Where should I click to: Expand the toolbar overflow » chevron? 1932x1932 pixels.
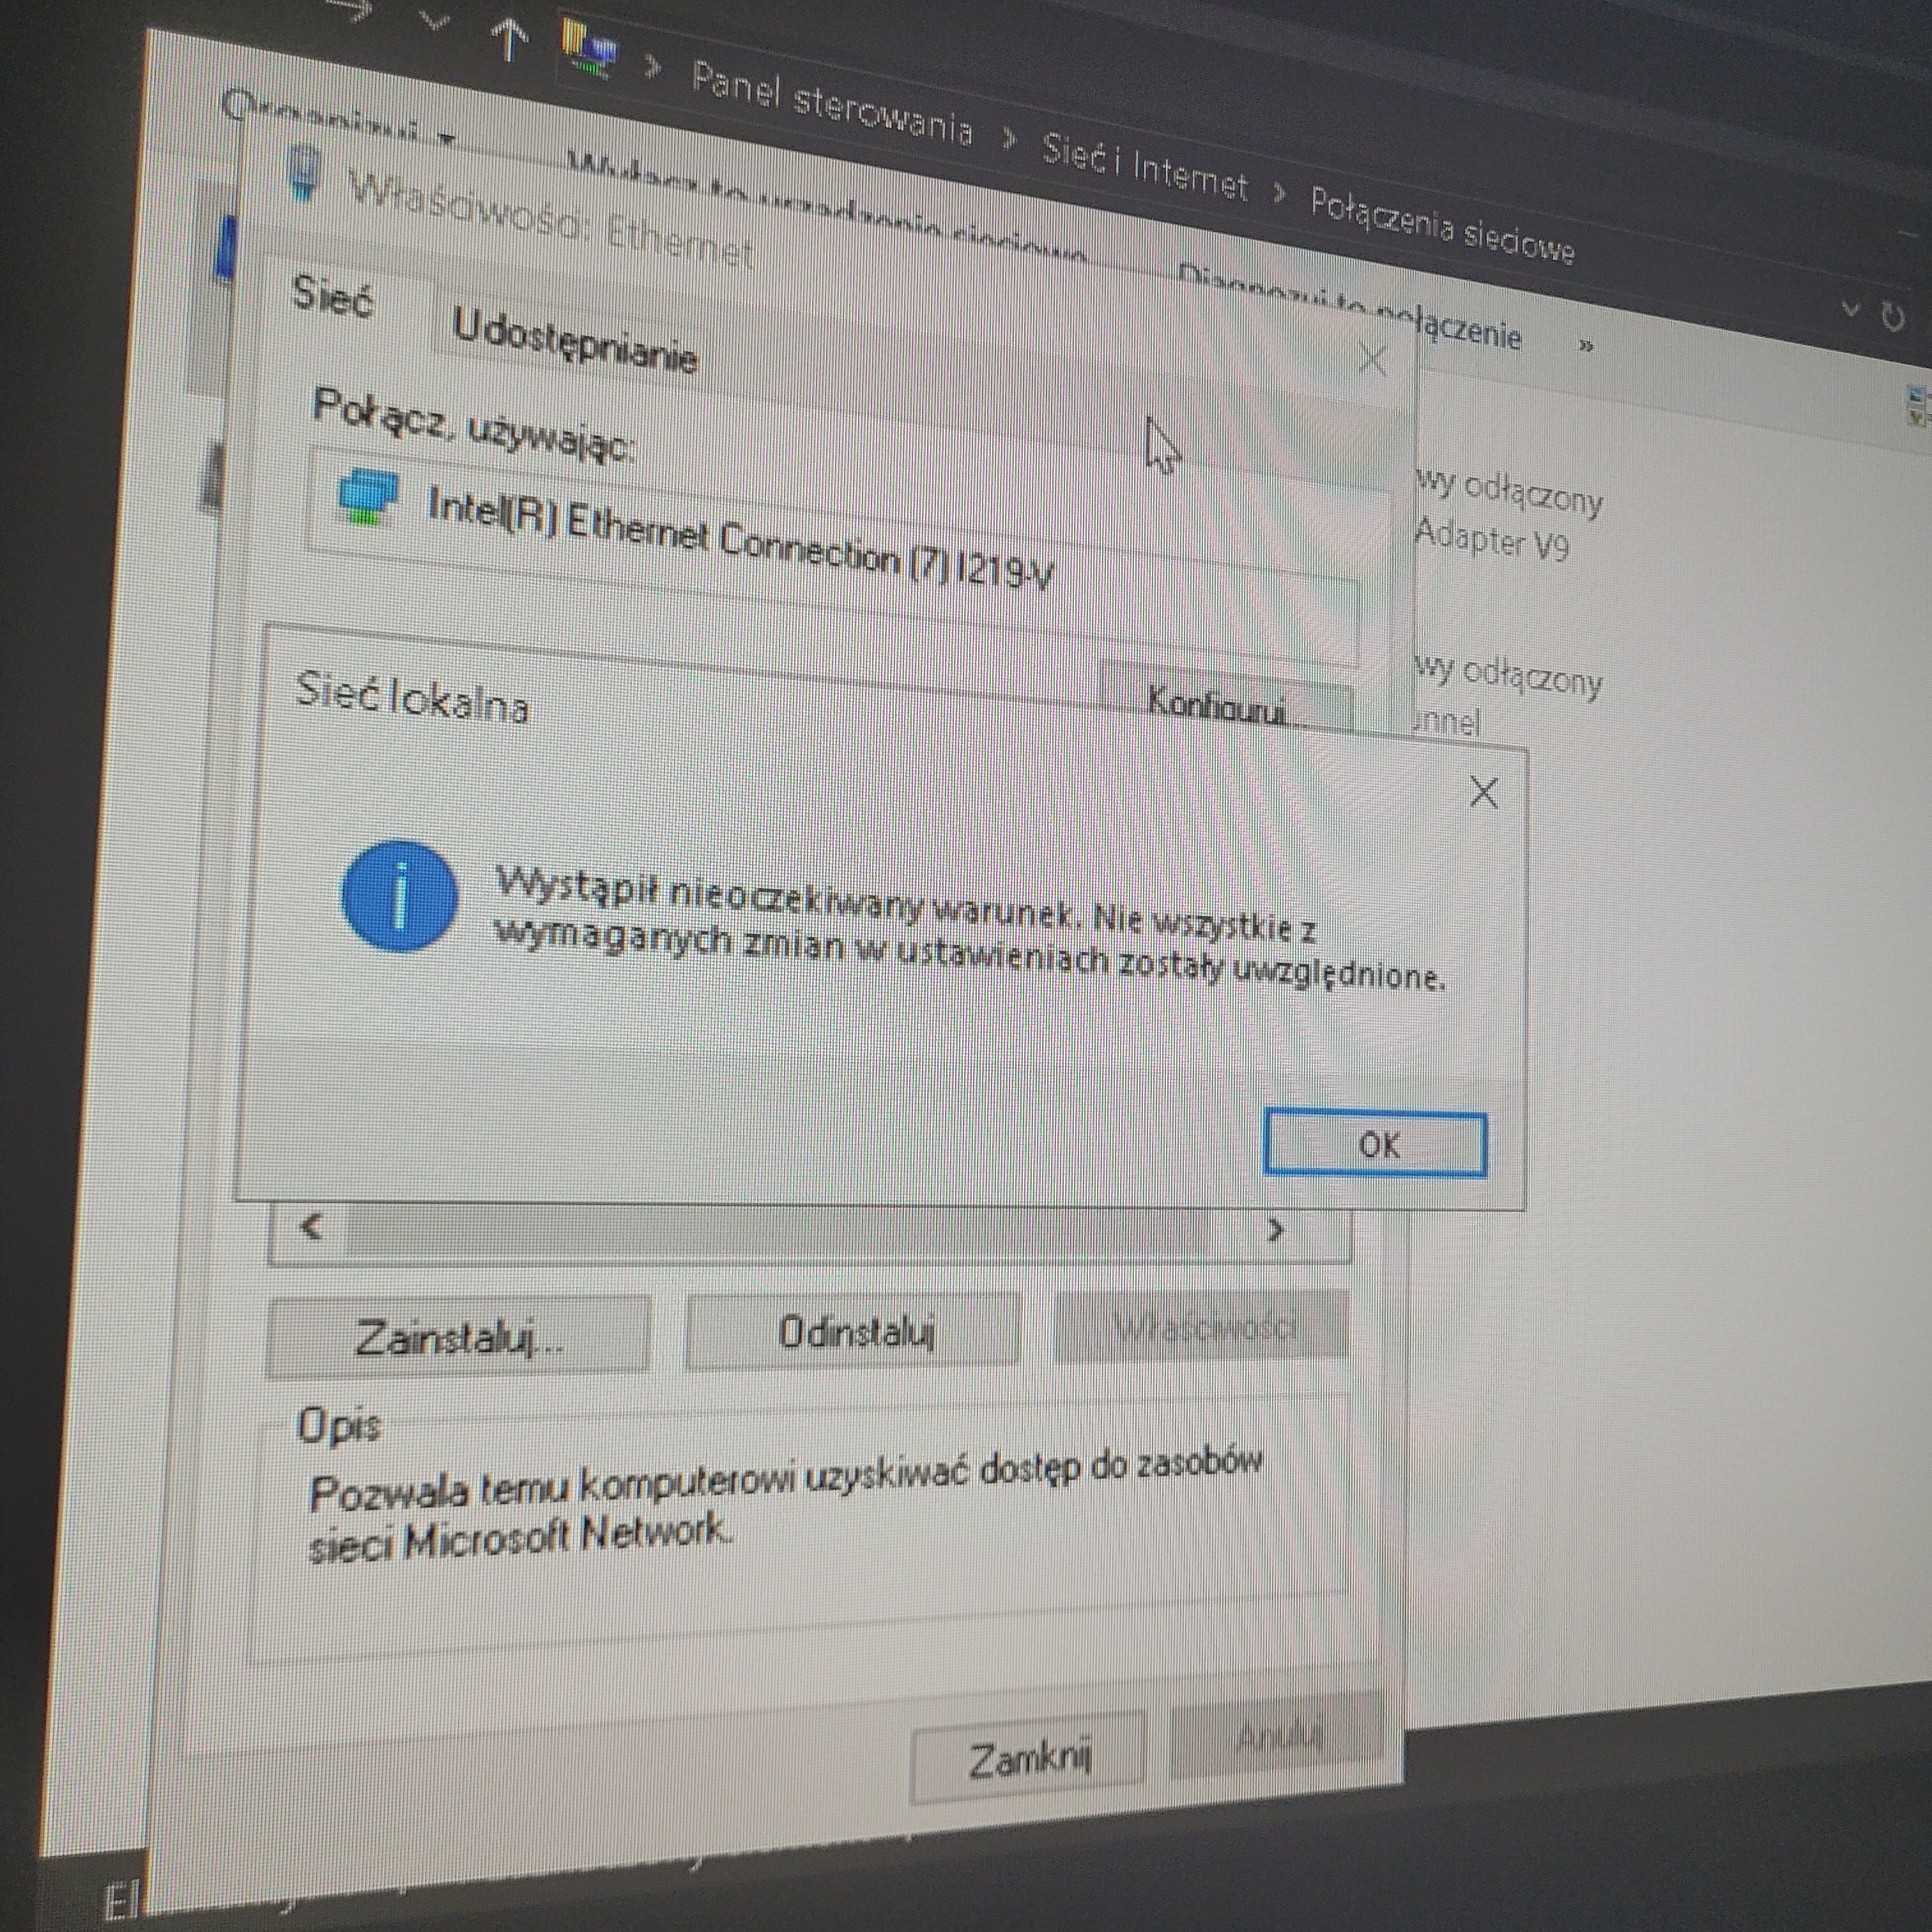[x=1586, y=346]
